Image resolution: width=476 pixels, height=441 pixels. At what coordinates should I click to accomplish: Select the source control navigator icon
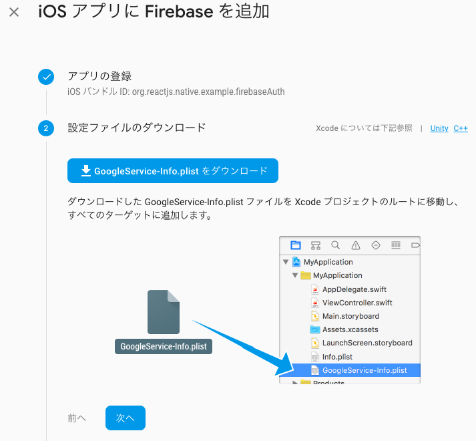316,245
